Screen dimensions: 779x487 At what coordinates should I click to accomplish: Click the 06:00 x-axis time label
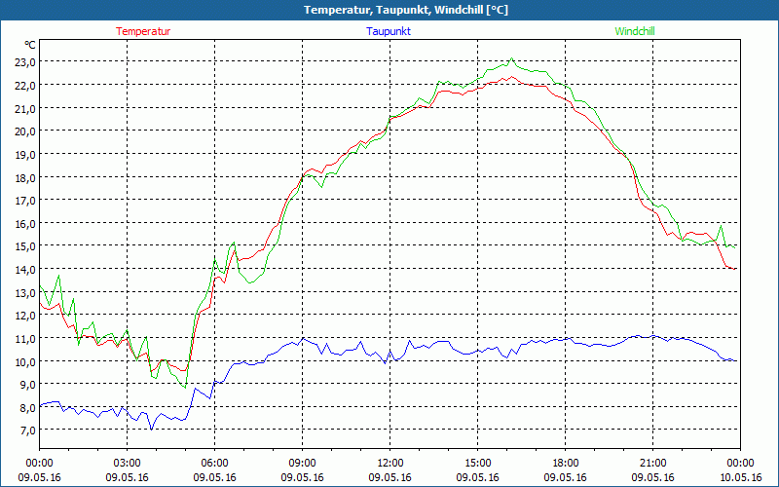(x=214, y=464)
